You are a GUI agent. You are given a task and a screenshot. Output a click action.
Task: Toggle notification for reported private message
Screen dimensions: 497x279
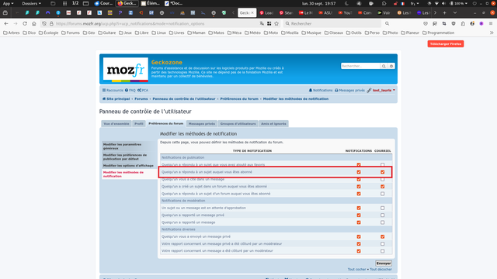click(359, 215)
